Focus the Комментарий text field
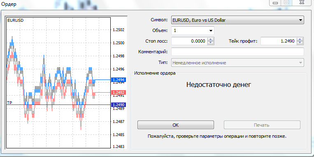Screen dimensions: 314x157 point(237,52)
